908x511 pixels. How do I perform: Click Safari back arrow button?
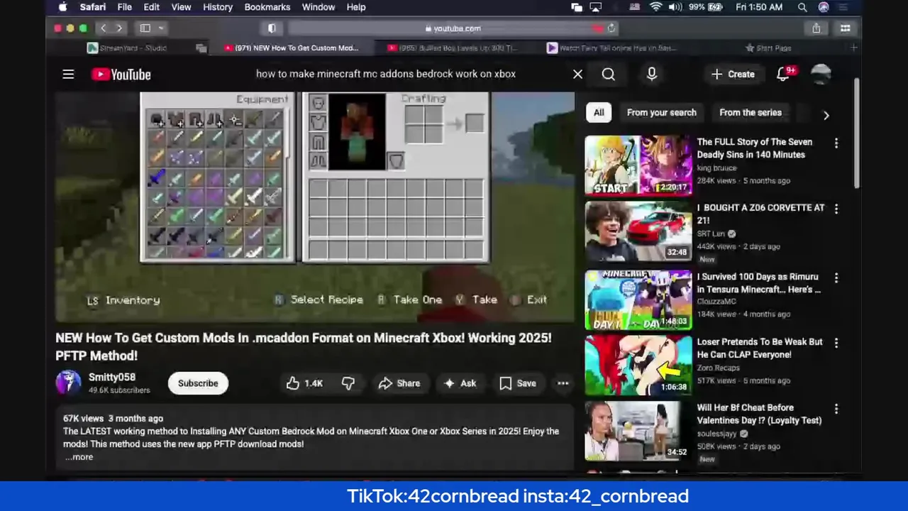[104, 28]
